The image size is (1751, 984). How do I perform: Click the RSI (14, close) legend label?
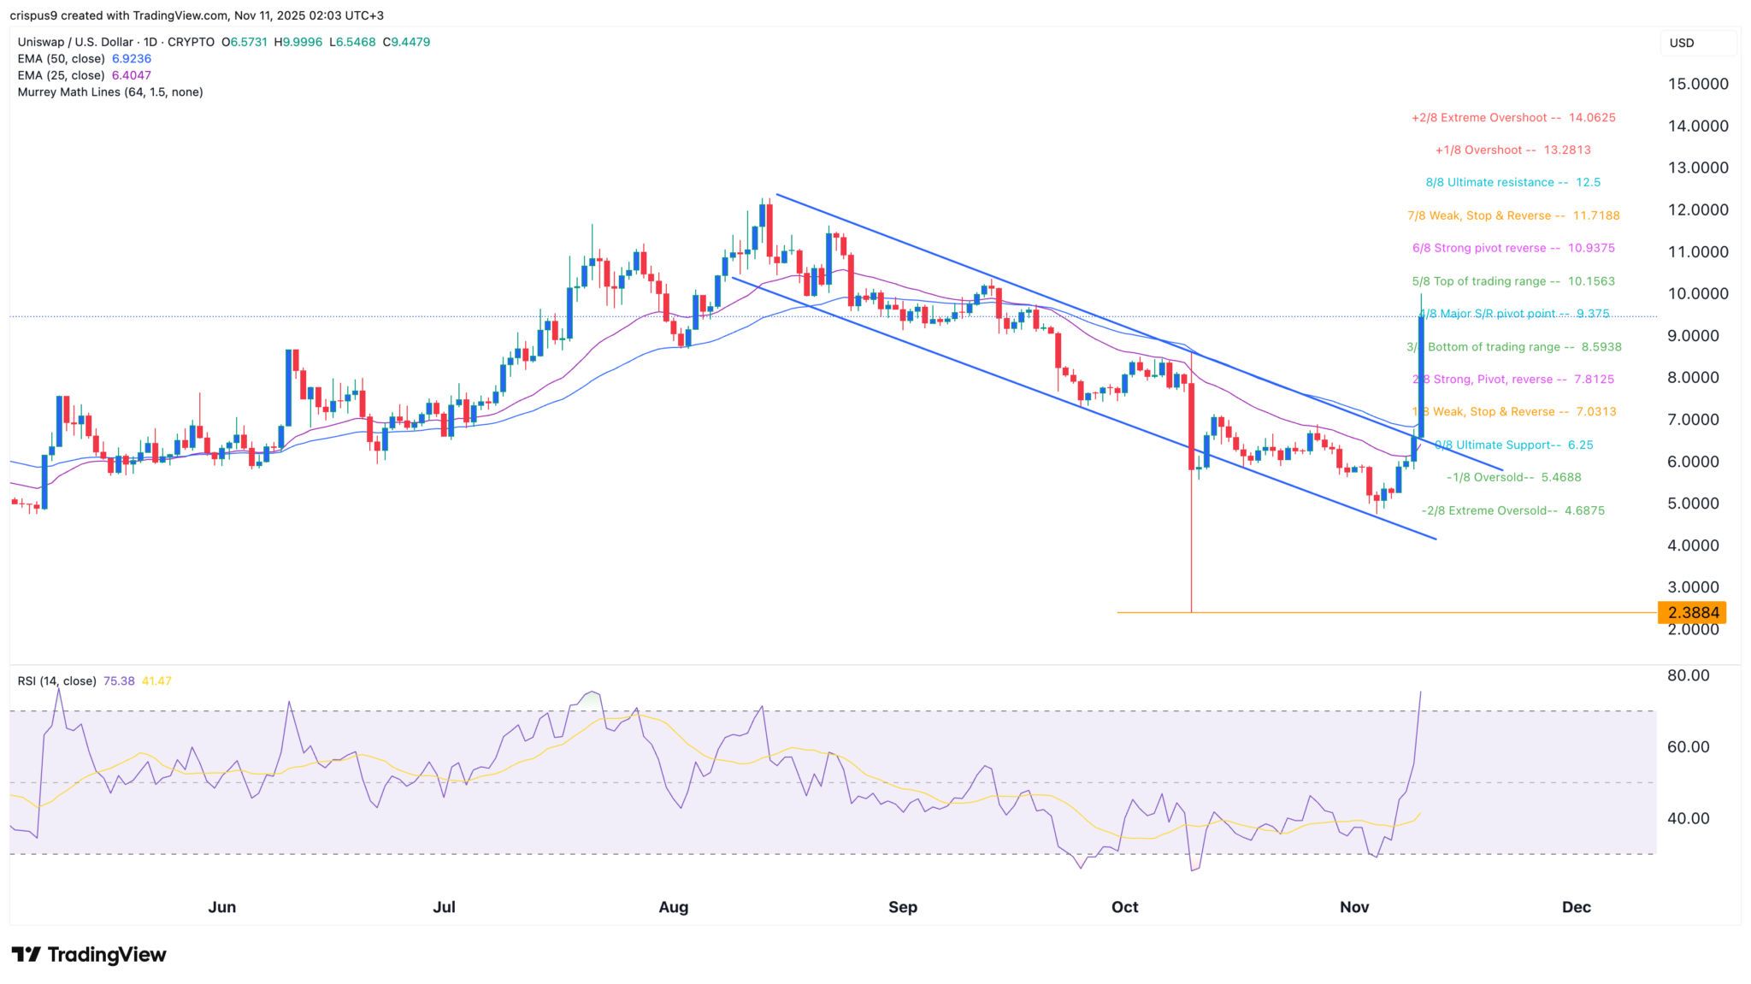56,681
